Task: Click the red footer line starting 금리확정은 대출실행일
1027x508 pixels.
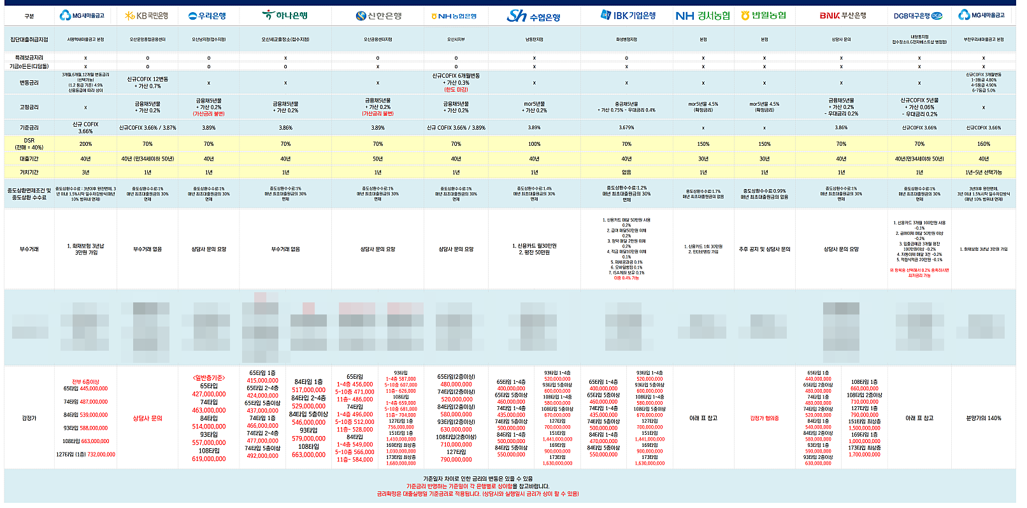Action: (x=478, y=493)
